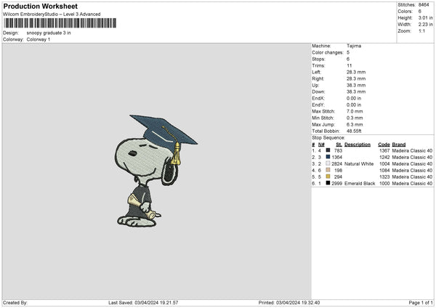
Task: Click the 'Description' column header
Action: (x=358, y=145)
